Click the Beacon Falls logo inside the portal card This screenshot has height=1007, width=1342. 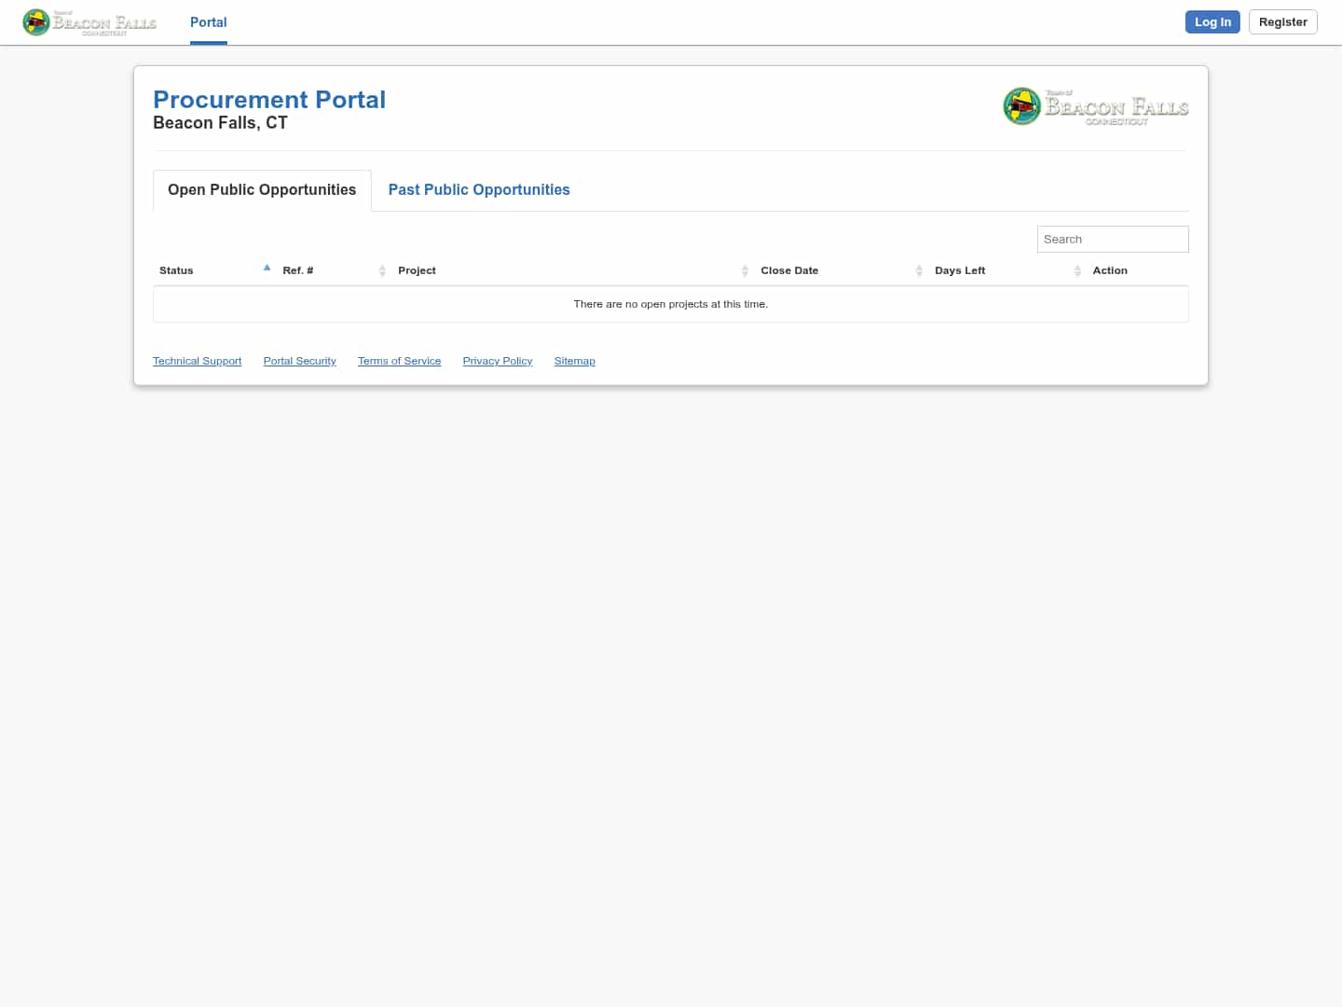(x=1095, y=105)
